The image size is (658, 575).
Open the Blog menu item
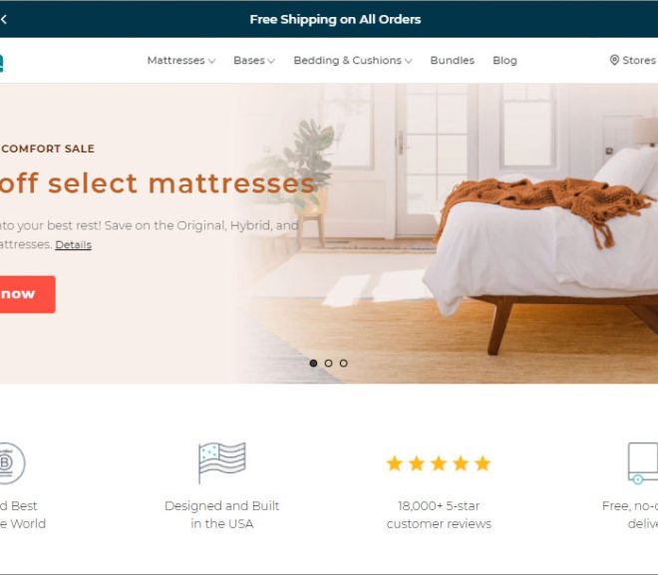coord(504,61)
